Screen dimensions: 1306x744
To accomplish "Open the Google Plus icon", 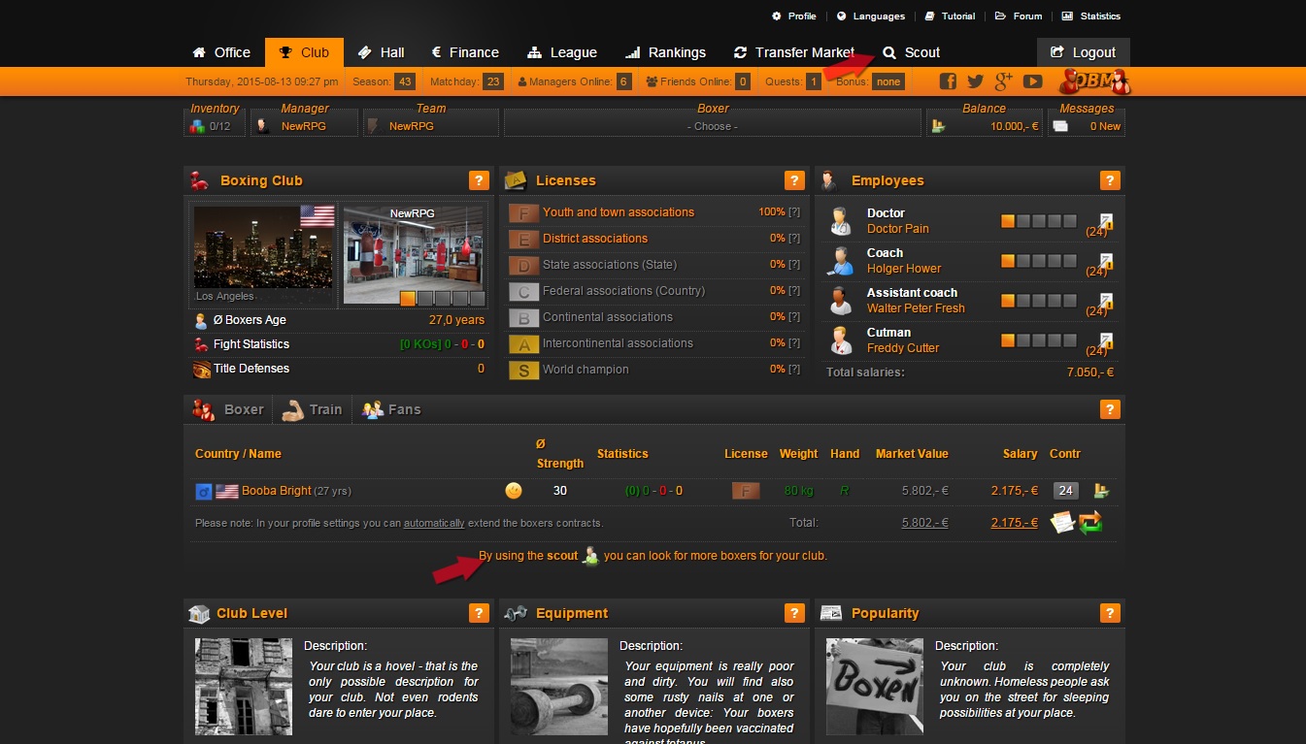I will 1004,81.
